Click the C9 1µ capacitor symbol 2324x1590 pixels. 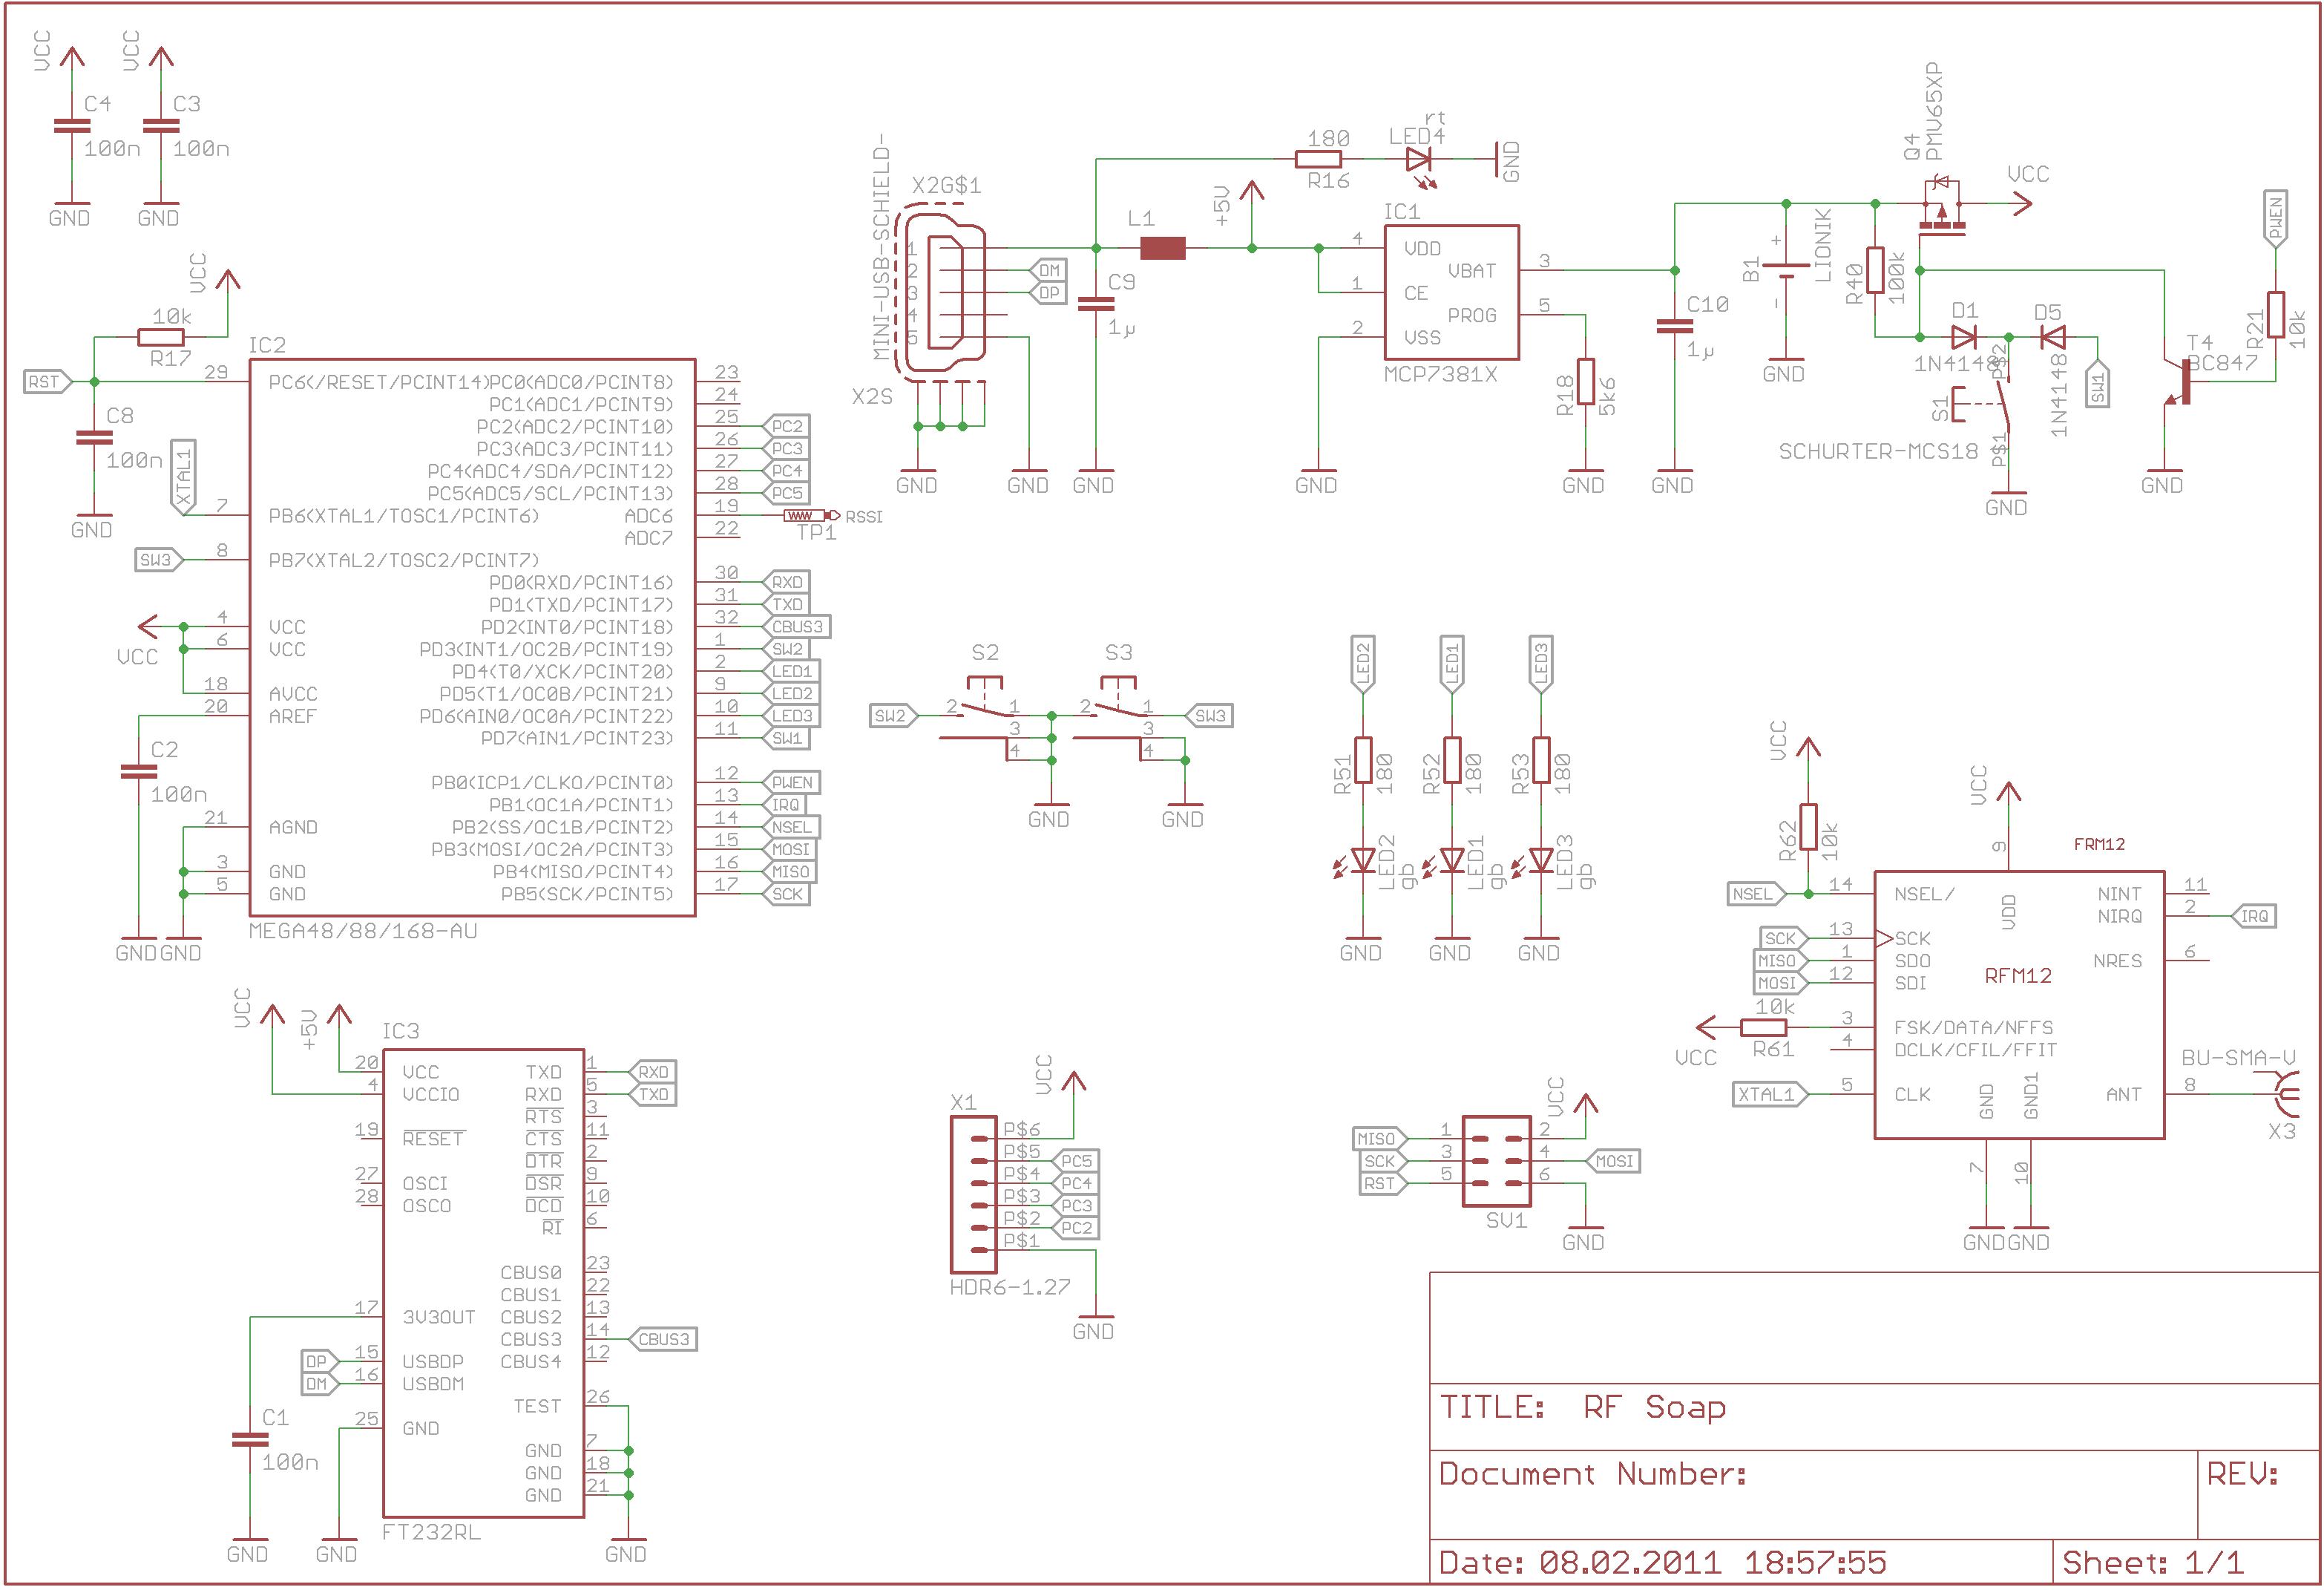point(1096,304)
